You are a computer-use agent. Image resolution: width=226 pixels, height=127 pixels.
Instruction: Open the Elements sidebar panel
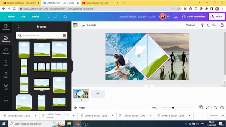tap(6, 39)
